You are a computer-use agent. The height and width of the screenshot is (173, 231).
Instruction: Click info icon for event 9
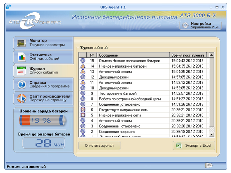[x=83, y=93]
